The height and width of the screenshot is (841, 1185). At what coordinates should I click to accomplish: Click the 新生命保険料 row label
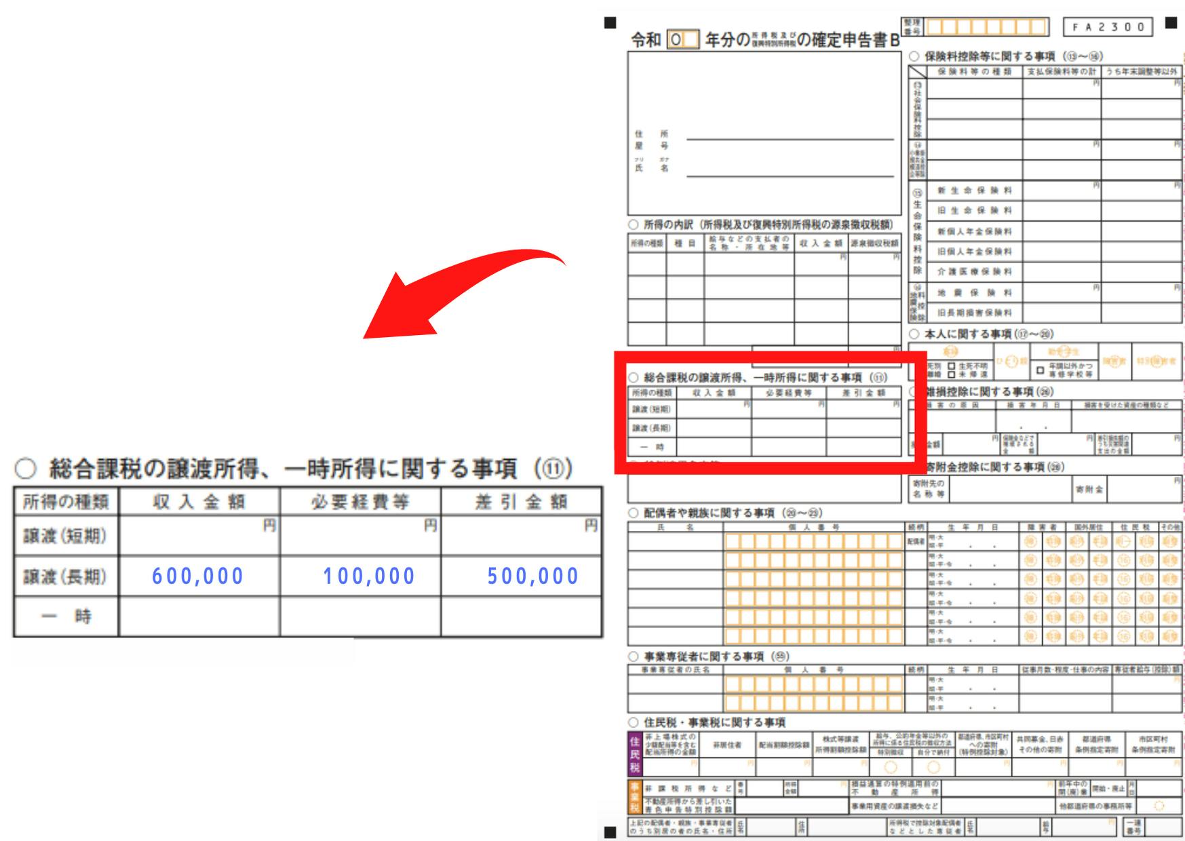pos(975,191)
